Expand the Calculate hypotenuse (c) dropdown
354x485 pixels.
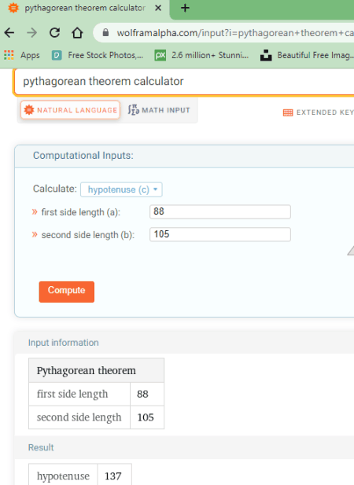(x=121, y=189)
